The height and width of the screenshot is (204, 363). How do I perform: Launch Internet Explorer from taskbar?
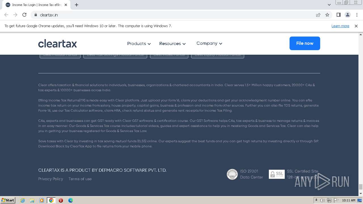tap(22, 200)
